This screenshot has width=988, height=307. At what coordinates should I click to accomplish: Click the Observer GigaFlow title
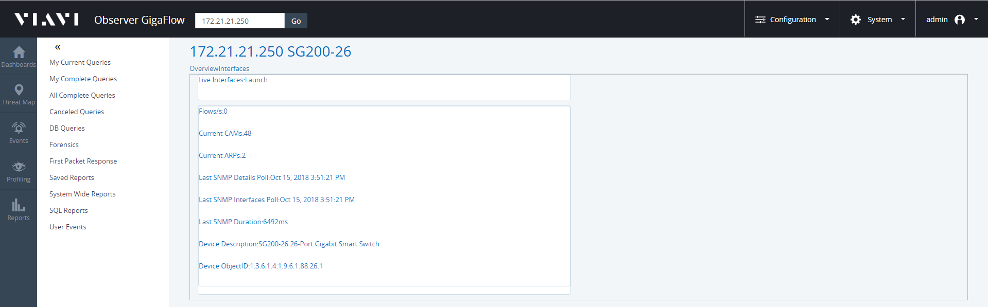[x=139, y=20]
